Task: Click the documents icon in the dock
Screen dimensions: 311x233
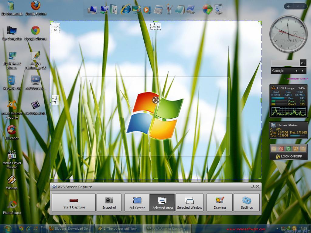Action: [x=114, y=9]
